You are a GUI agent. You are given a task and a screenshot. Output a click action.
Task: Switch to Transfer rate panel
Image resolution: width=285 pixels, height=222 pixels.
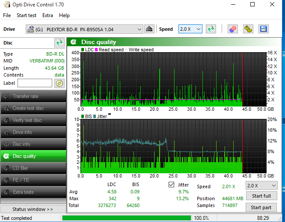coord(33,96)
